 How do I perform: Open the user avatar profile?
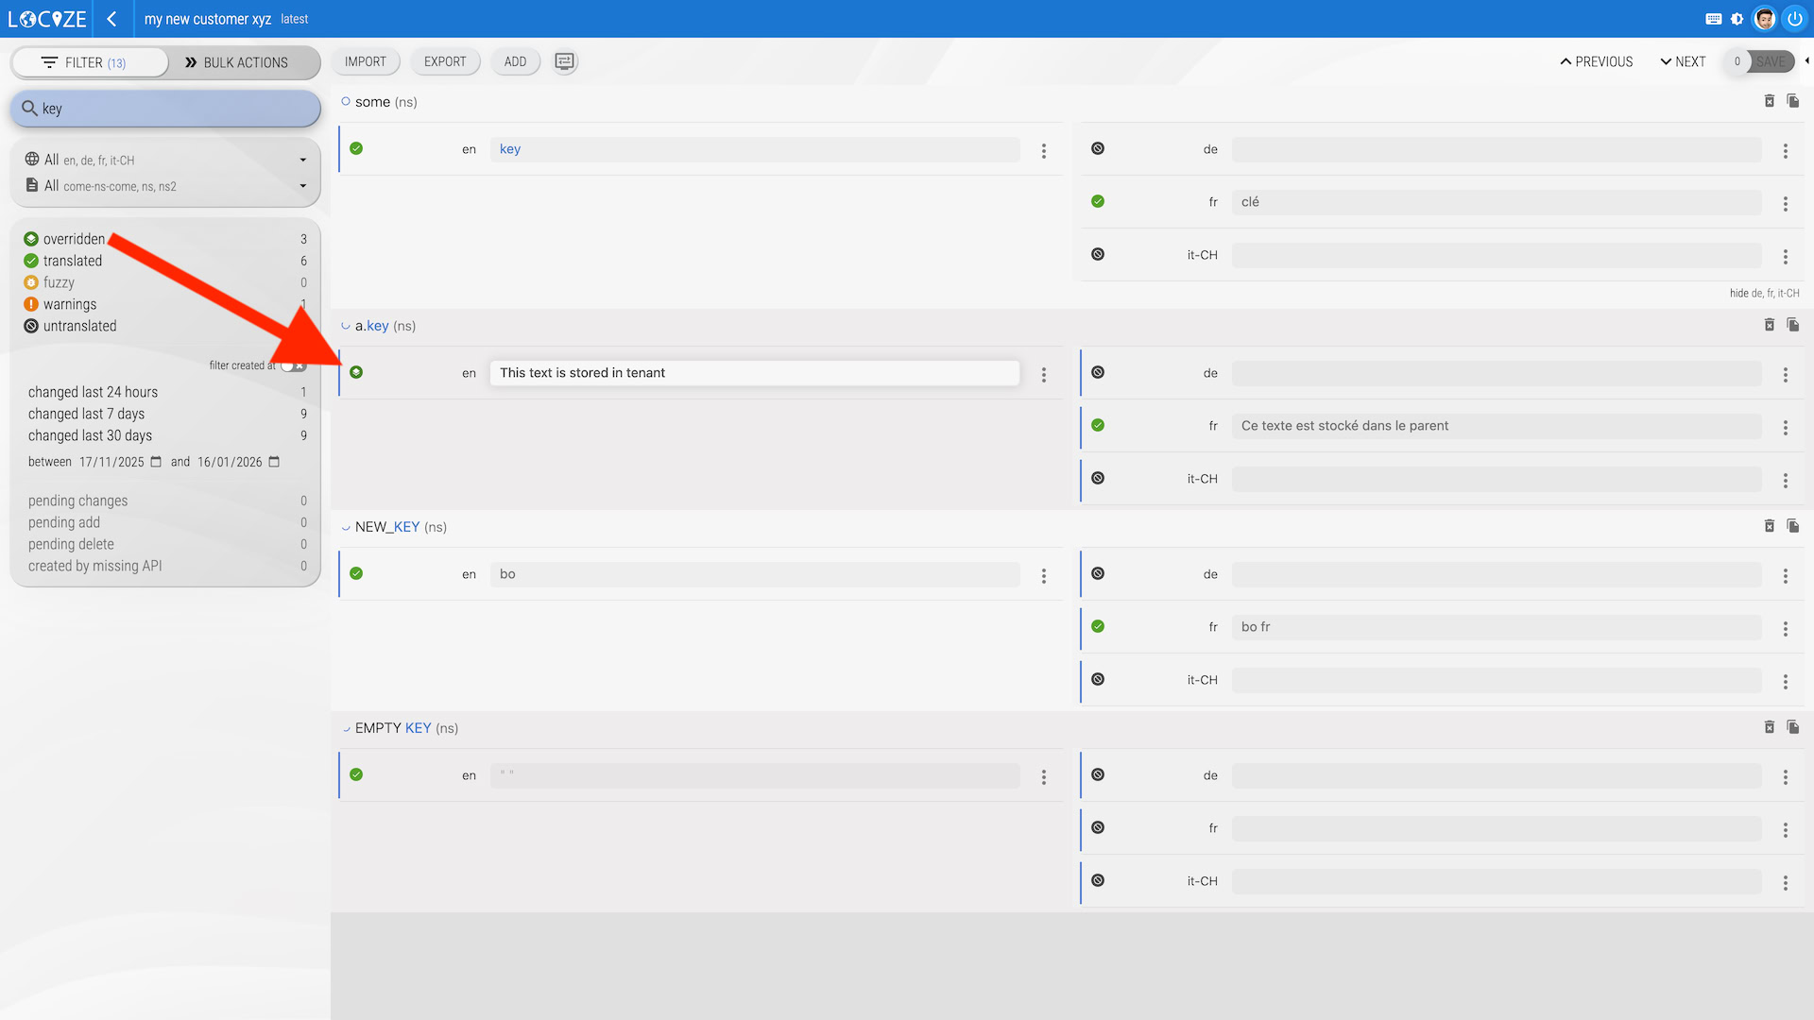point(1765,19)
